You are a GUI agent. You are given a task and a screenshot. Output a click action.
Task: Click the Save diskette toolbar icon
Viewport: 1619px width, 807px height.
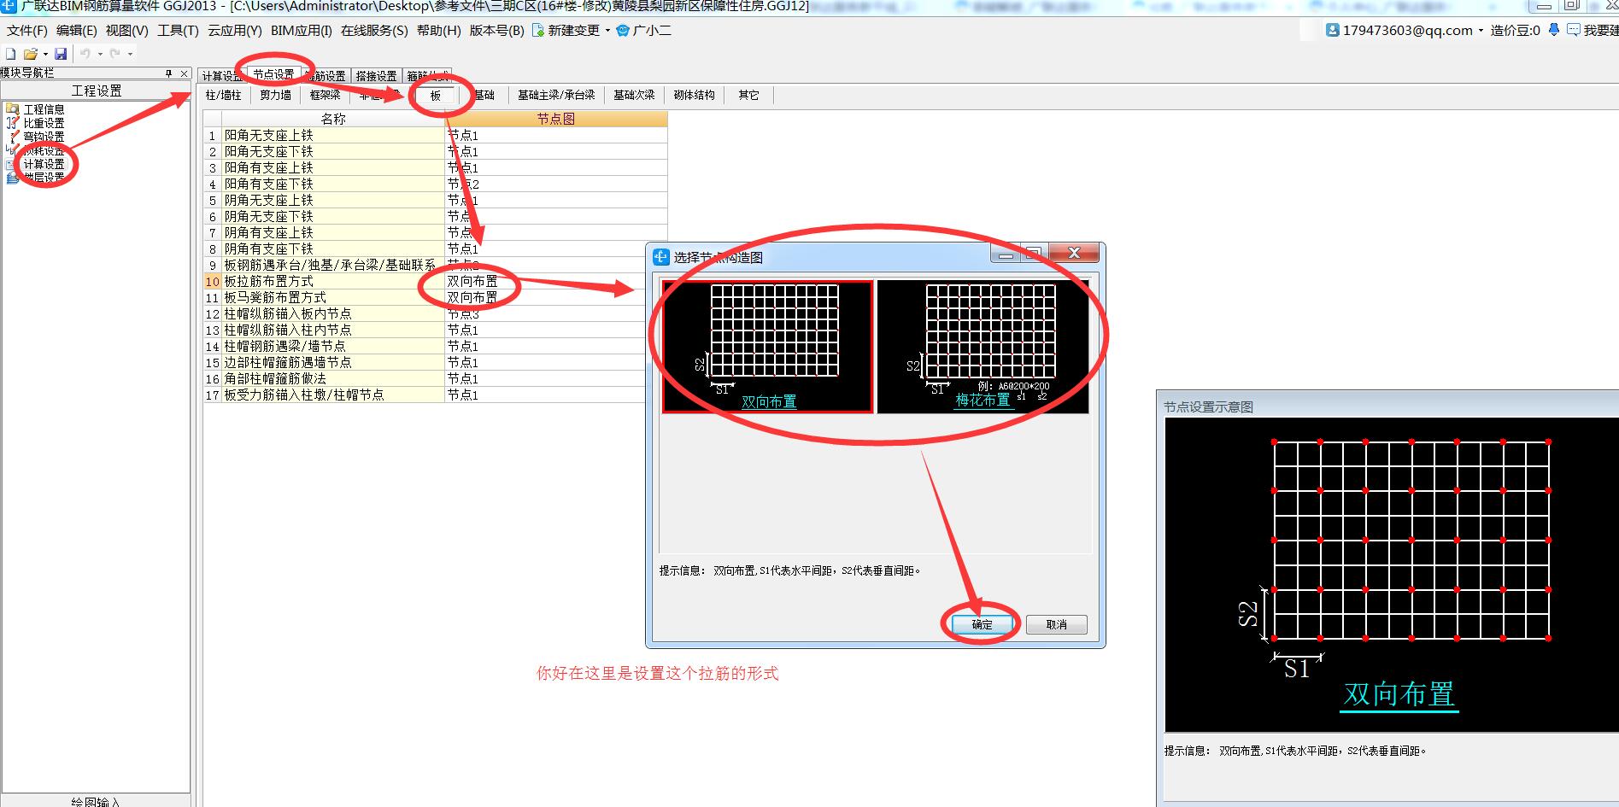(61, 54)
